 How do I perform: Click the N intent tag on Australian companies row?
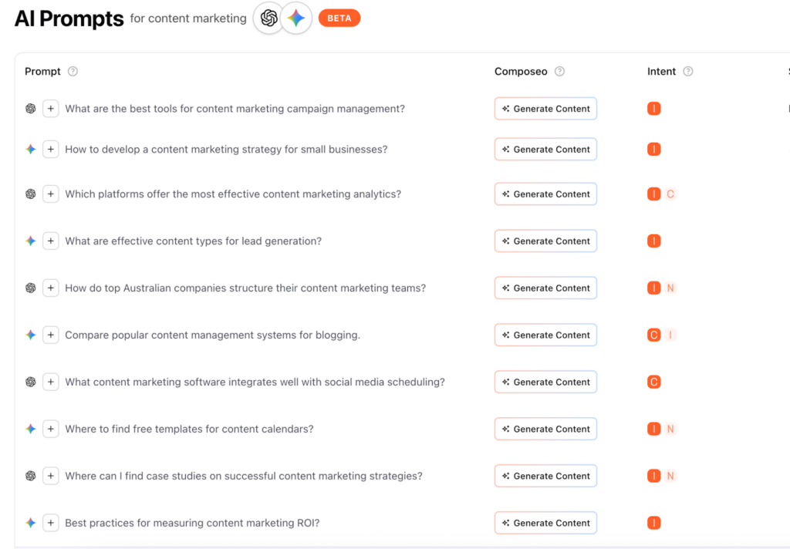pos(670,288)
